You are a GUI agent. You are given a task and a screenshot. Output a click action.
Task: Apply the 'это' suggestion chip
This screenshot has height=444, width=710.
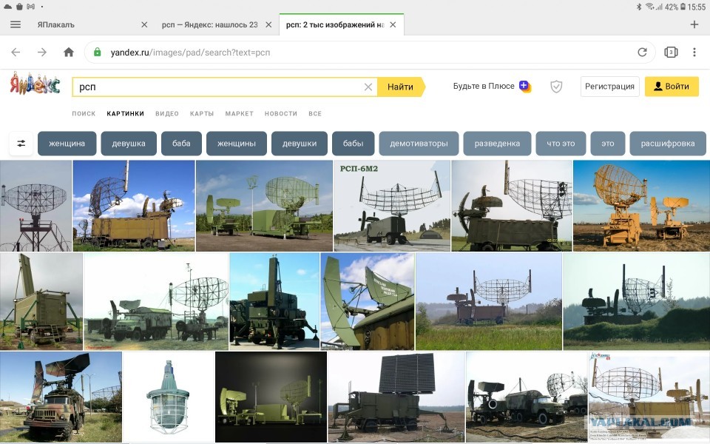click(608, 144)
